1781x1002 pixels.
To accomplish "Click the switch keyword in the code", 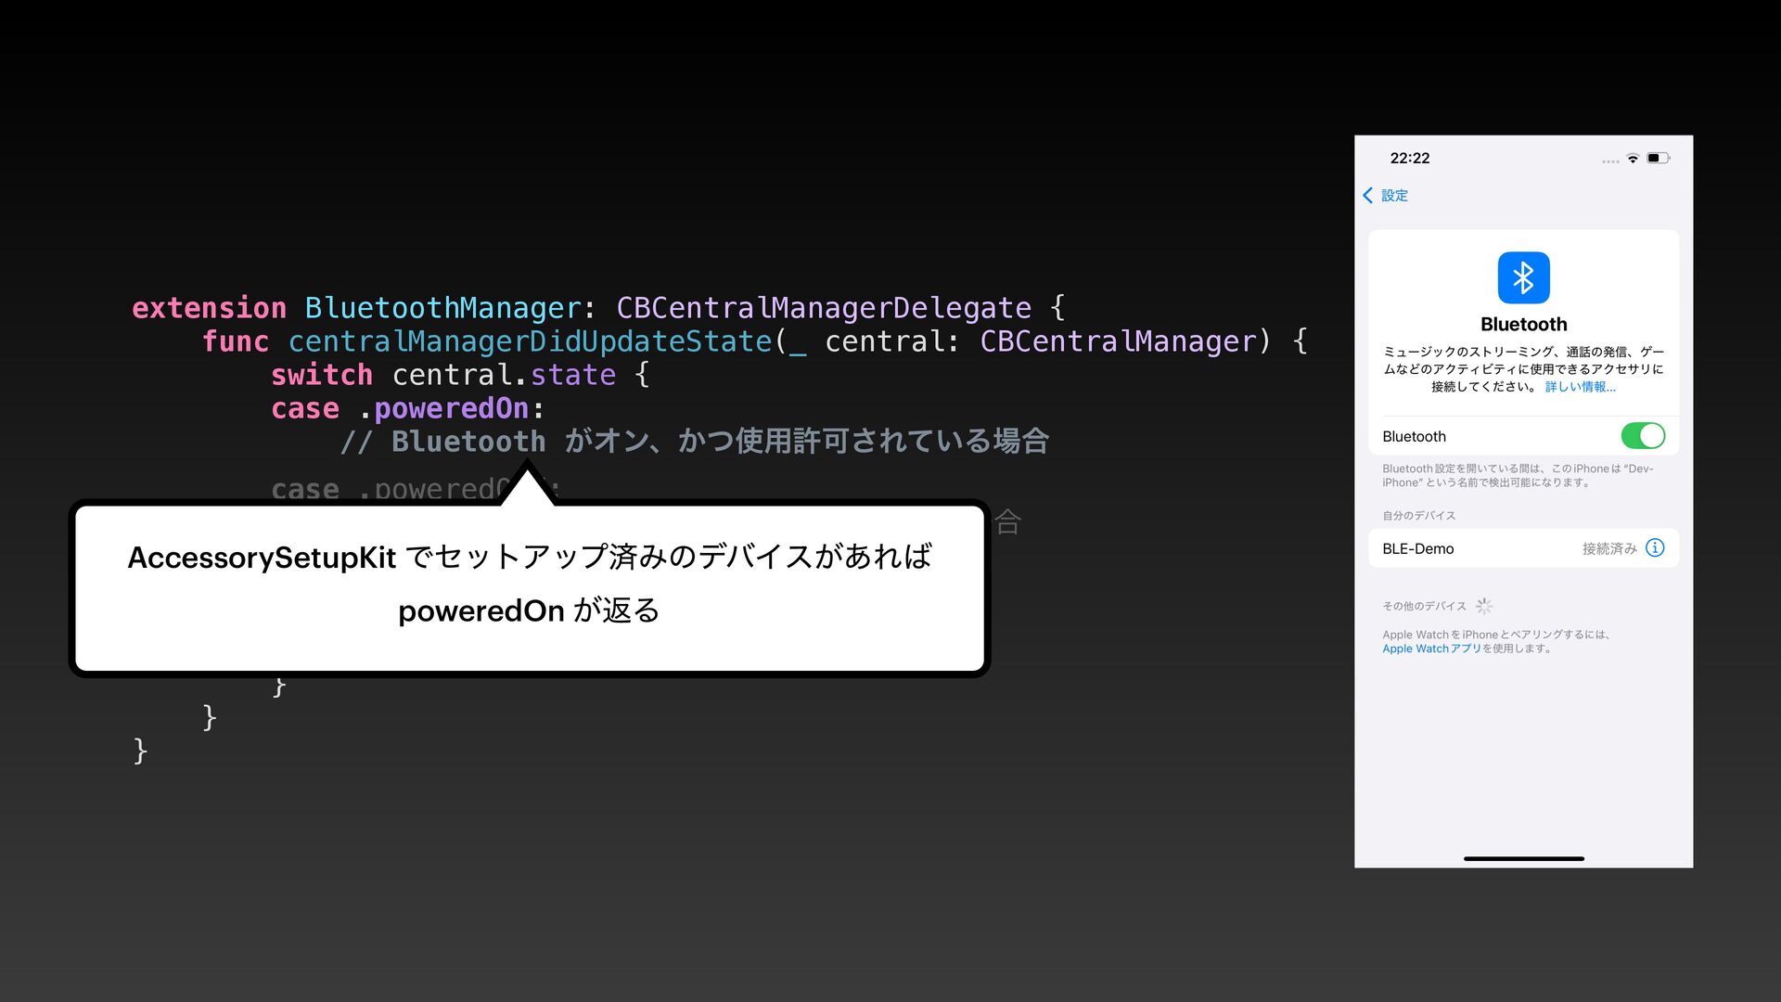I will click(x=322, y=375).
